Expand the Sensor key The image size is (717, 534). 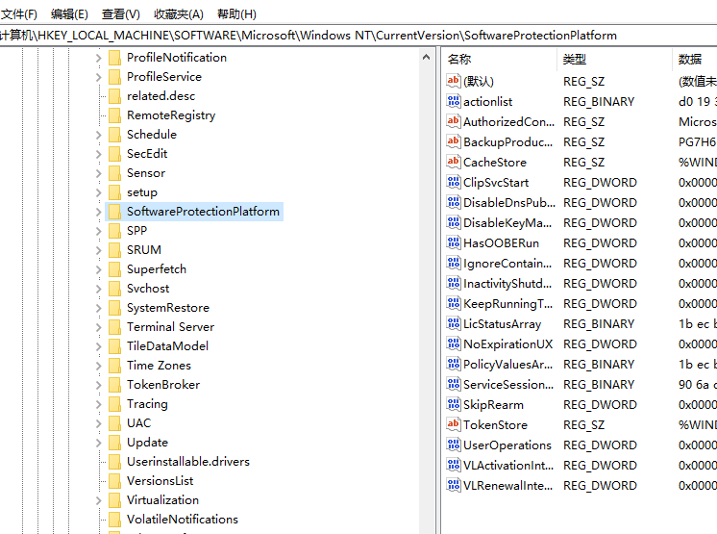point(98,173)
